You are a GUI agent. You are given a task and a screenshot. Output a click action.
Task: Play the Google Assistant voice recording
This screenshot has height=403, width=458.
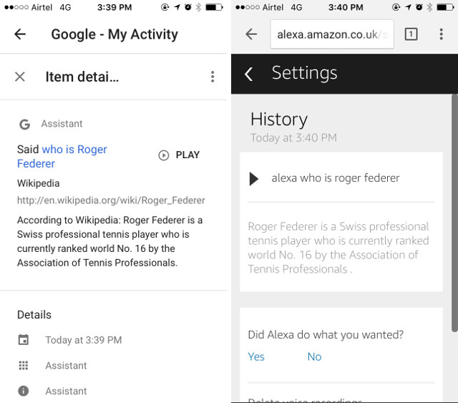coord(179,155)
